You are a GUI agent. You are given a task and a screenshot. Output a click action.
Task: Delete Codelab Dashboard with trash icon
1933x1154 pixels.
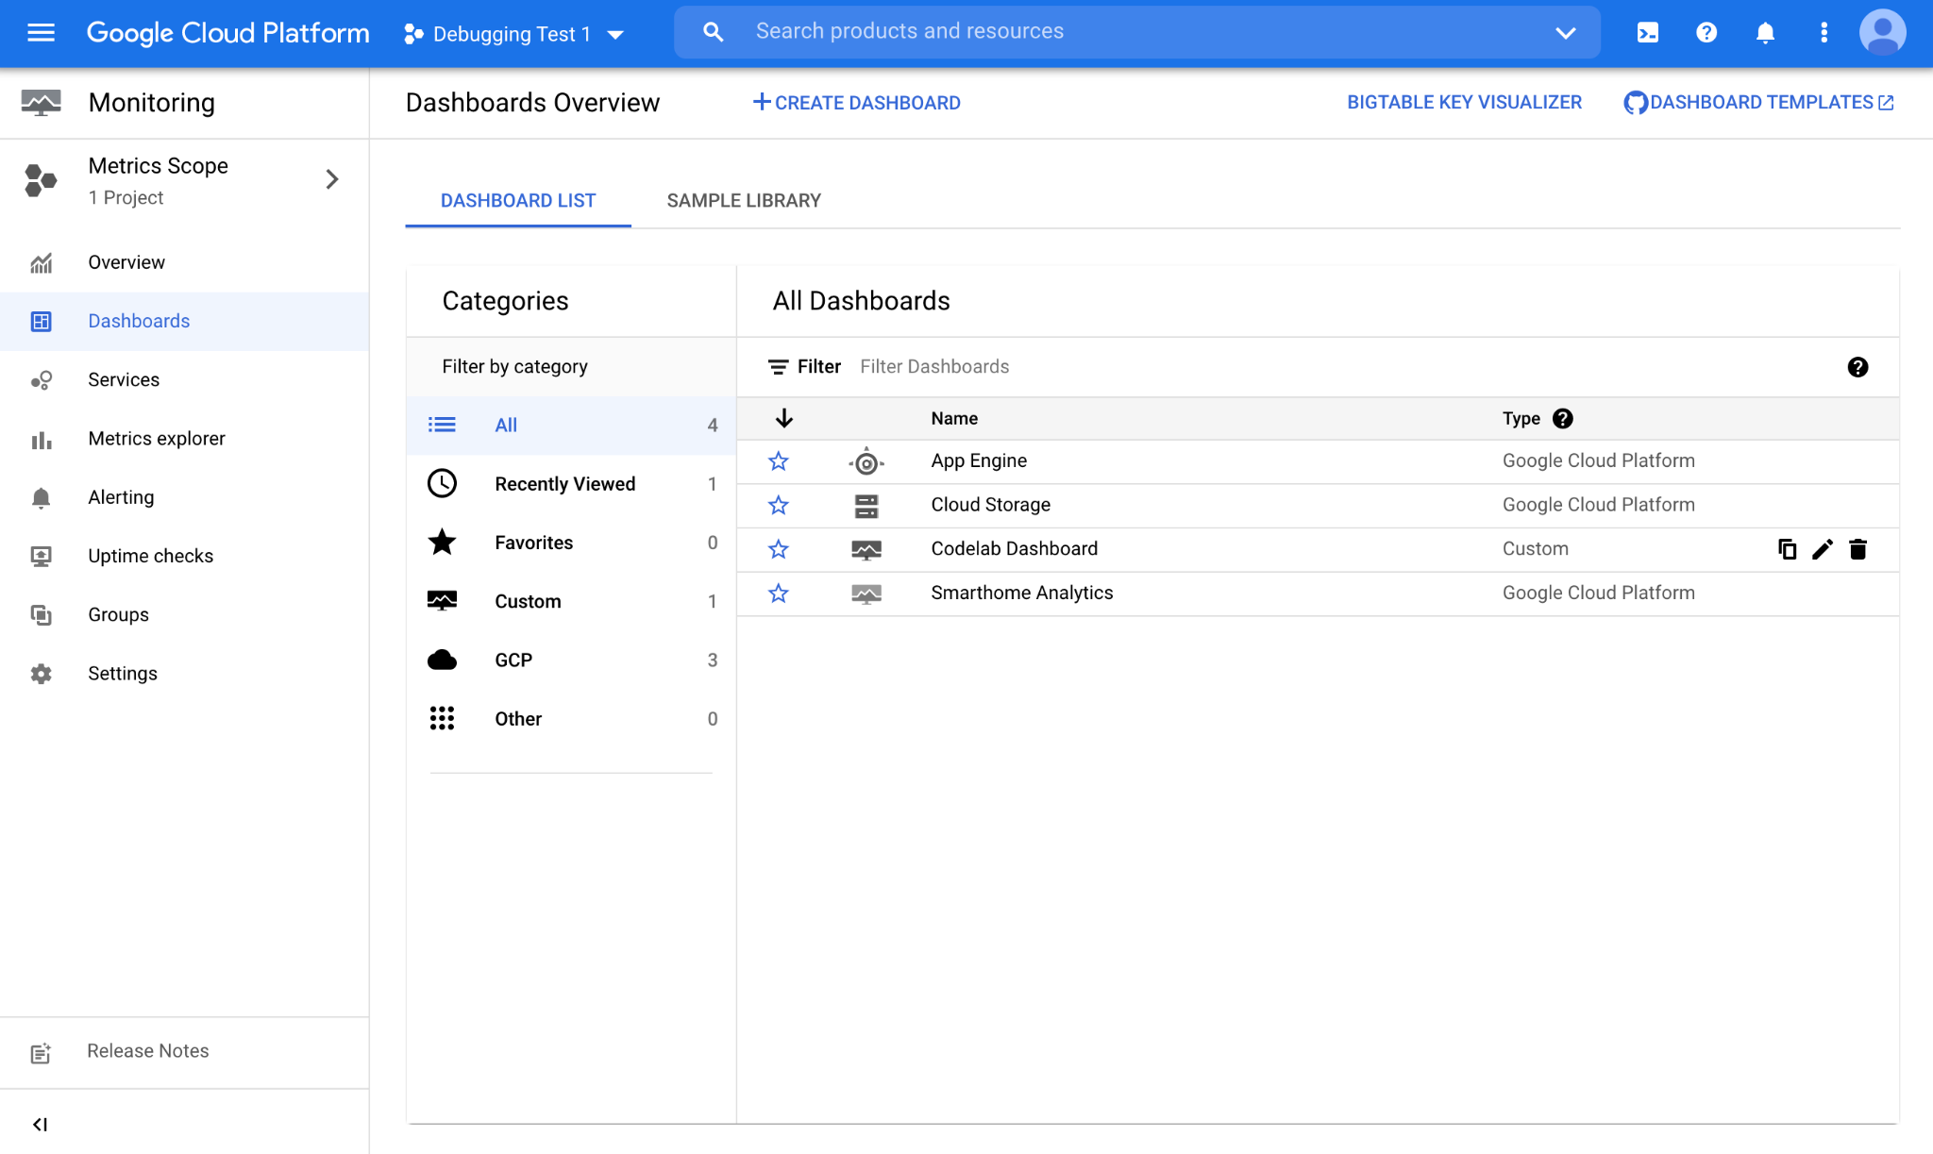(x=1857, y=549)
